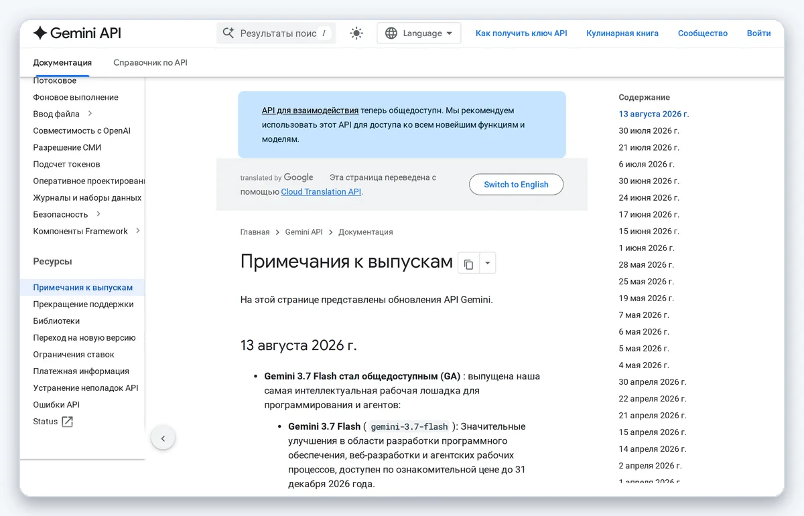Click the Gemini API logo
The image size is (804, 516).
(77, 33)
